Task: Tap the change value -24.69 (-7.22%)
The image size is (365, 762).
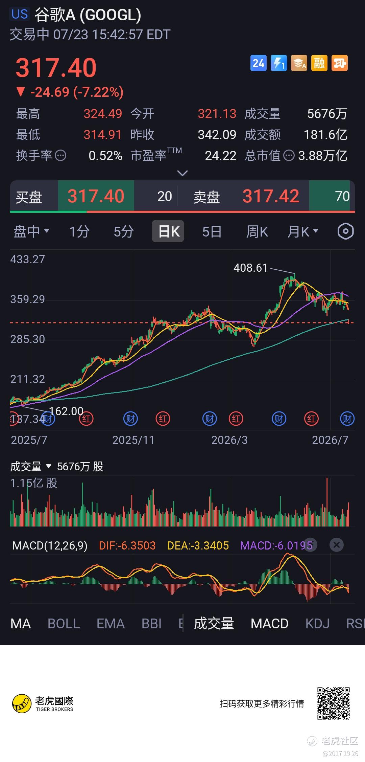Action: click(70, 92)
